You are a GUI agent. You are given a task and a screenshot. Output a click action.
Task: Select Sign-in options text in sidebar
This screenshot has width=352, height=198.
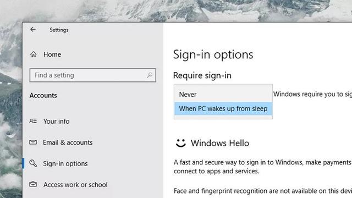(65, 163)
